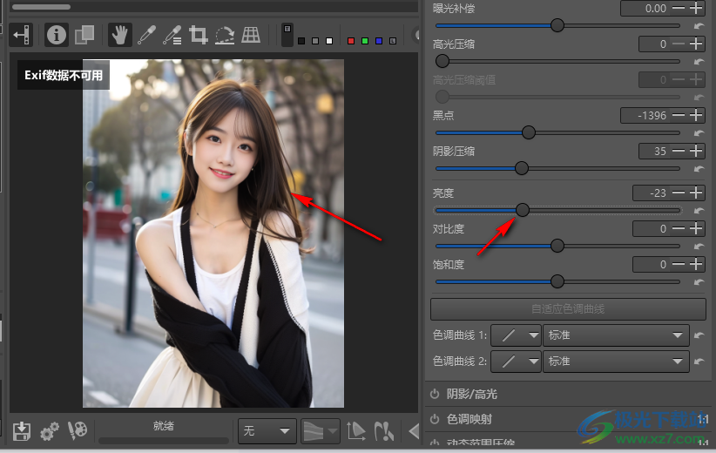Focus the 黑点 value field showing -1396
716x453 pixels.
point(645,115)
